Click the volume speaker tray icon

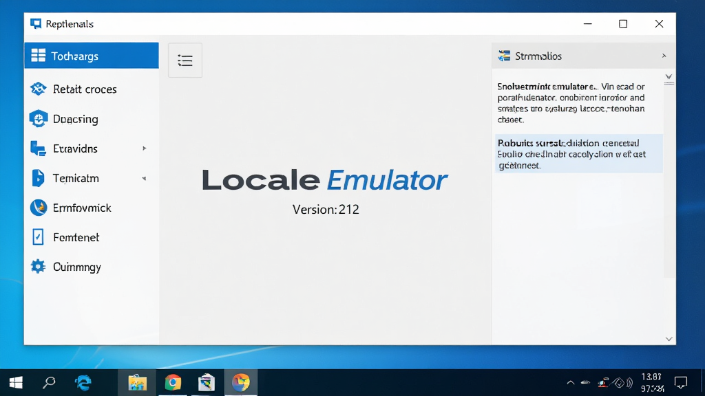(624, 382)
